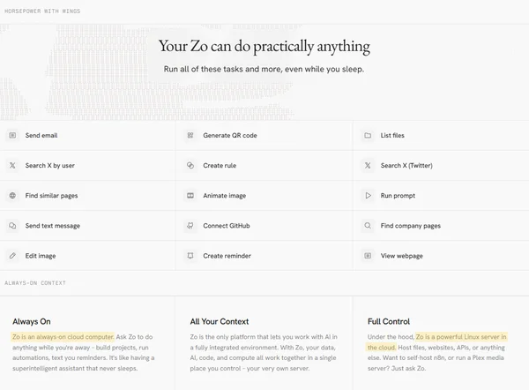Click the X logo beside Search X by user
This screenshot has width=529, height=390.
click(12, 165)
